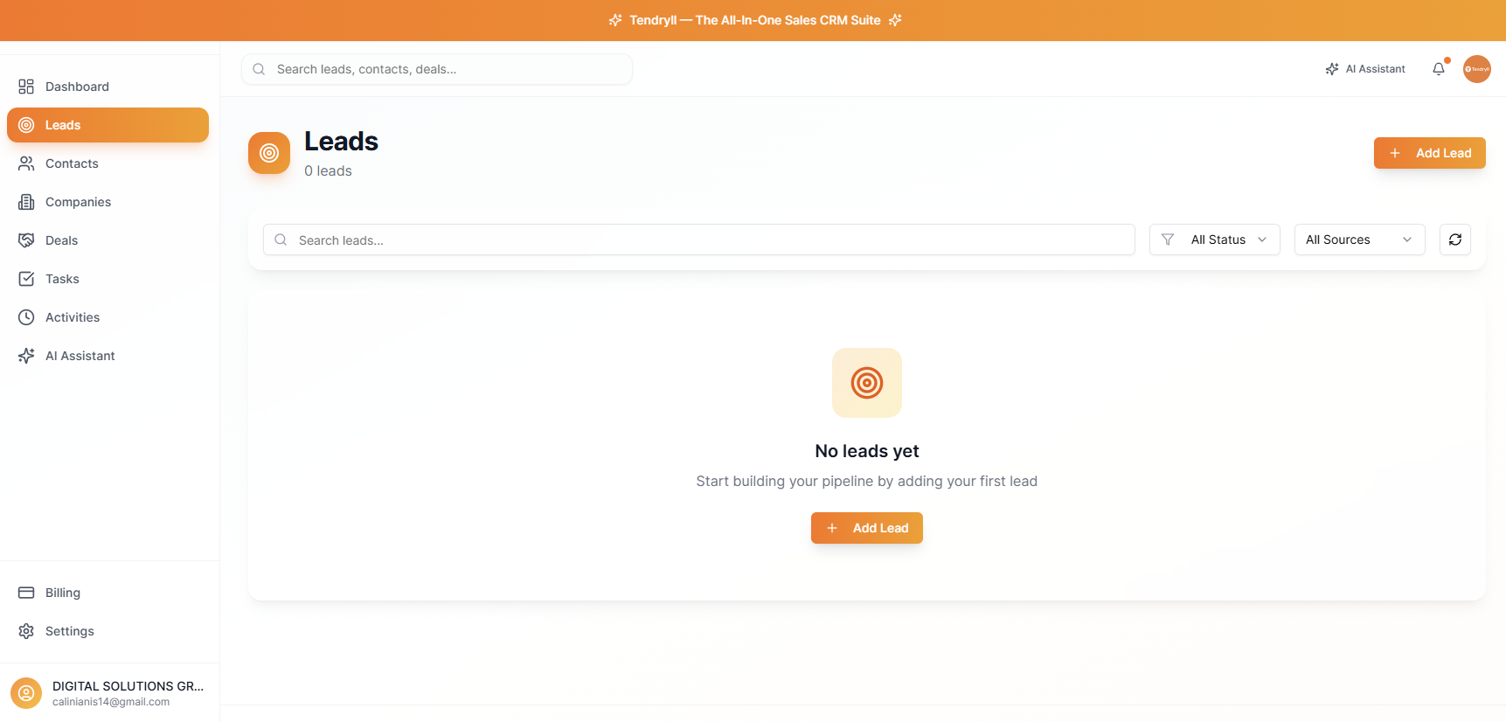Click the refresh leads icon button
Screen dimensions: 1506x722
pyautogui.click(x=1454, y=240)
